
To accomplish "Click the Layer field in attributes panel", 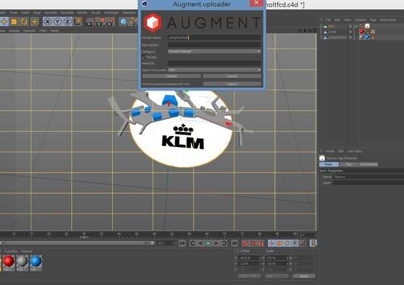I will coord(369,183).
